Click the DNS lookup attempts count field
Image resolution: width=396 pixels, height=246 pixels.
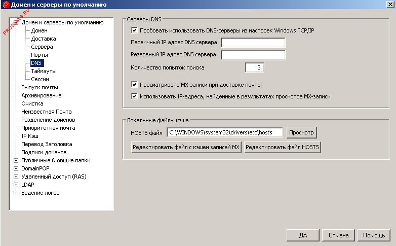(255, 67)
